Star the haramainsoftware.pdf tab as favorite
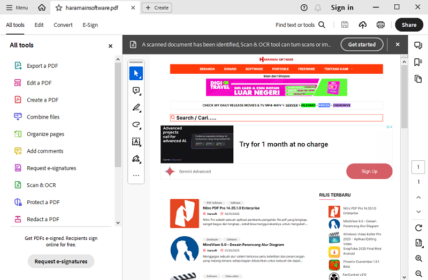 coord(59,8)
